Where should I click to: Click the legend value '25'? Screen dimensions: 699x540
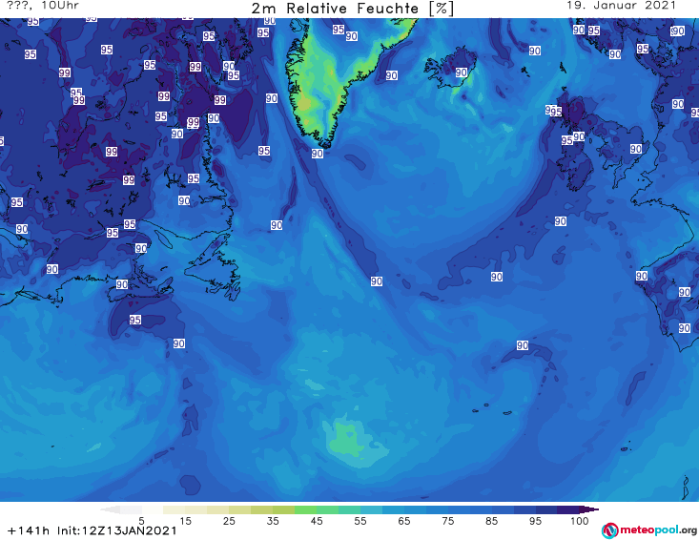tap(229, 520)
